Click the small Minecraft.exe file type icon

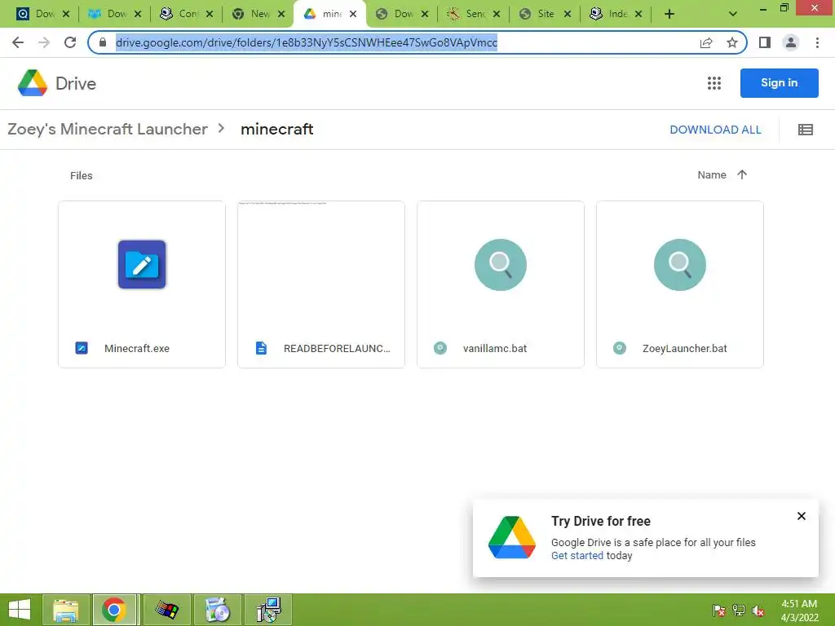click(x=82, y=348)
